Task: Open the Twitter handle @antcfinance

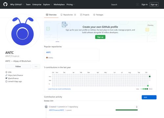Action: 13,78
